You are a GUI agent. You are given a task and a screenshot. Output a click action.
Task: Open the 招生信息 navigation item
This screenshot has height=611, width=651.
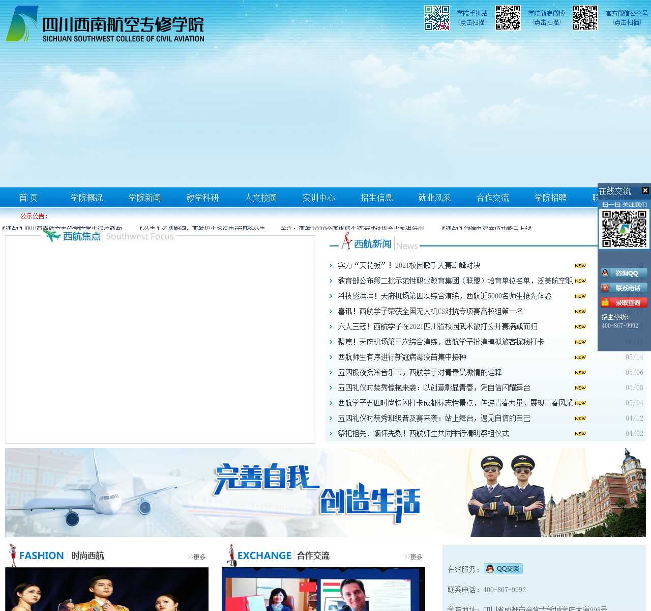click(x=376, y=198)
